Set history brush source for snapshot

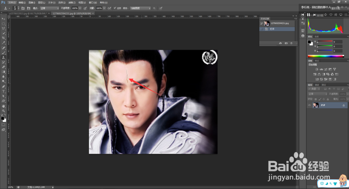click(261, 23)
